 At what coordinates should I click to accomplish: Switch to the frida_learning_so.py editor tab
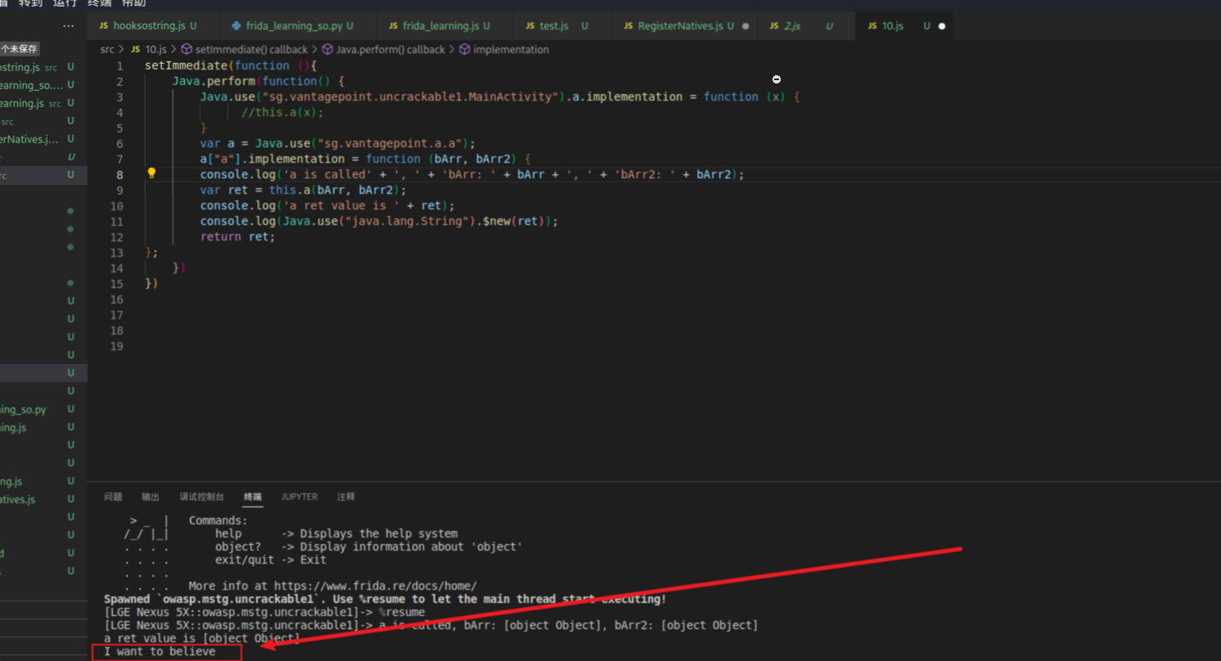299,26
